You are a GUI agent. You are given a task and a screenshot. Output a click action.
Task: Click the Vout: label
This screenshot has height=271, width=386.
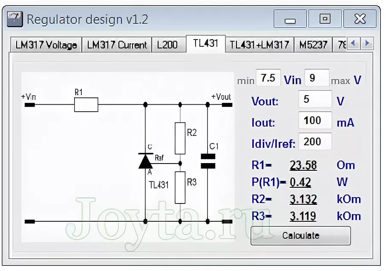(265, 101)
